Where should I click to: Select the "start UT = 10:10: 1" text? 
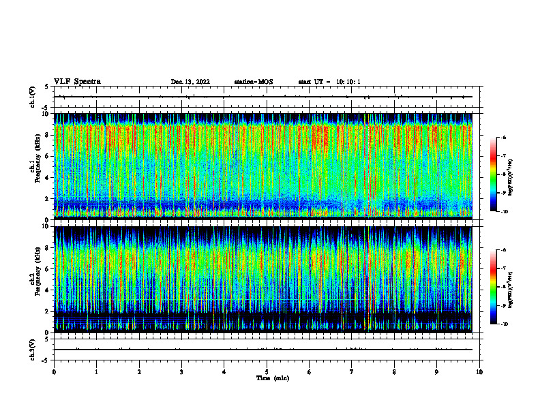329,82
